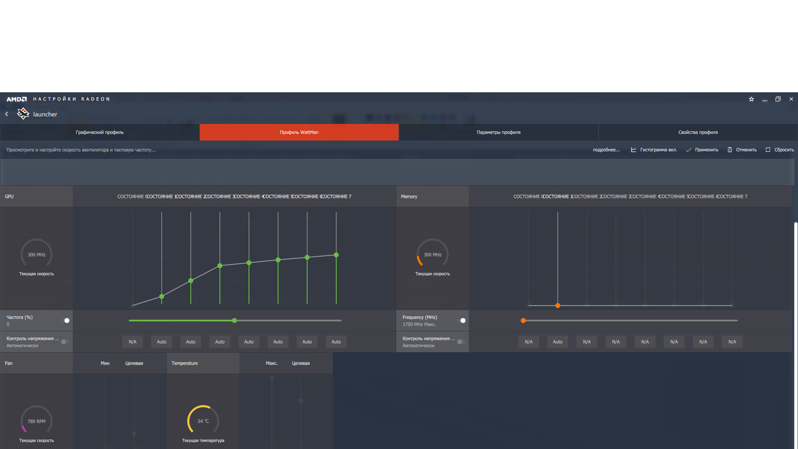
Task: Toggle the GPU Частота (%) switch
Action: 65,321
